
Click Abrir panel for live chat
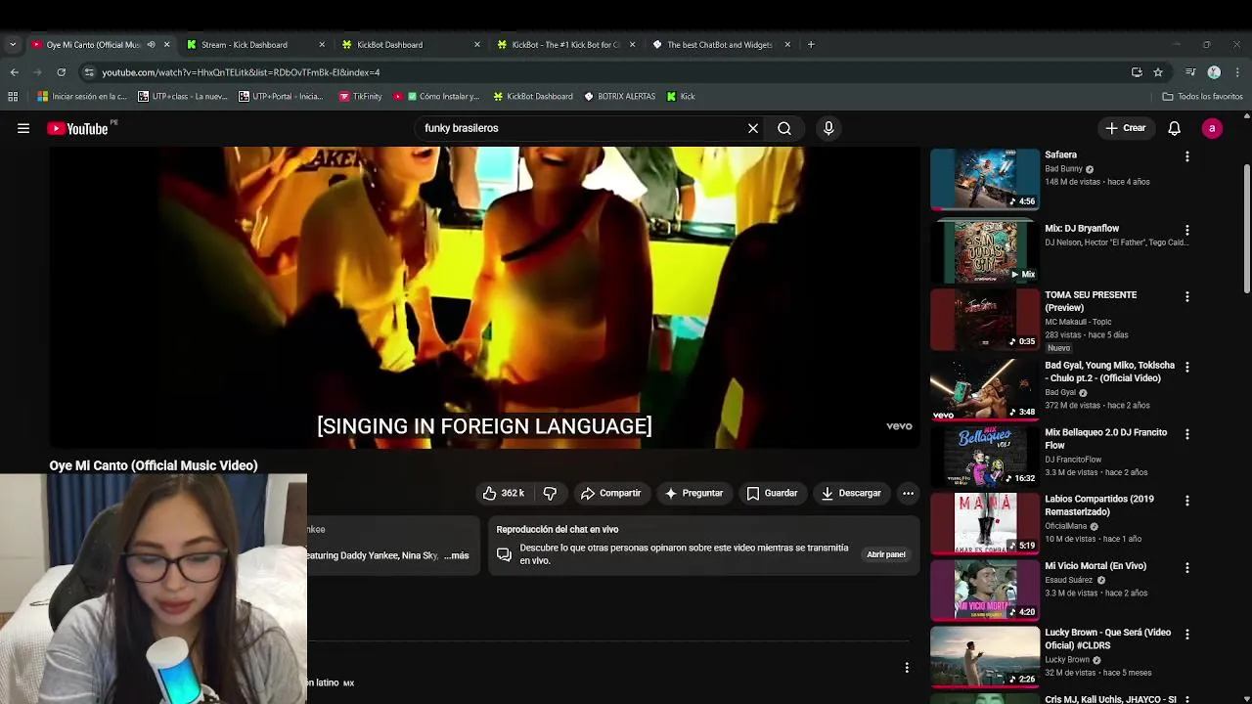[x=886, y=554]
